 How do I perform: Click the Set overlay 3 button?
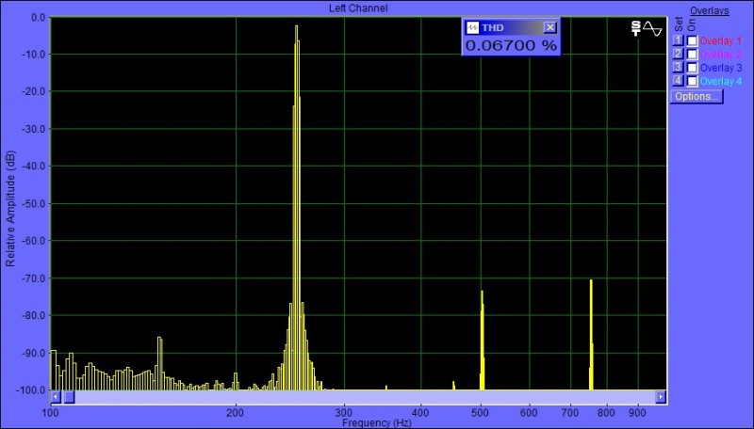(x=678, y=67)
